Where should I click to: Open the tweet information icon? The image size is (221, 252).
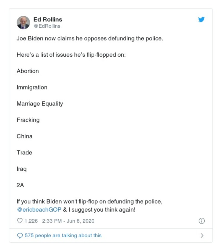[202, 221]
